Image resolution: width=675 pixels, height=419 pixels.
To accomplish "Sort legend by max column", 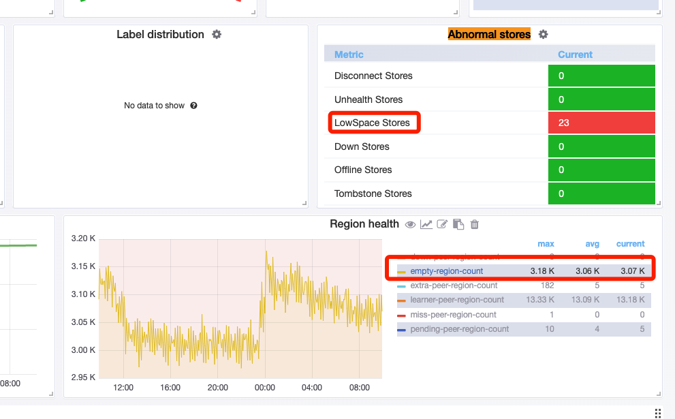I will pyautogui.click(x=546, y=244).
